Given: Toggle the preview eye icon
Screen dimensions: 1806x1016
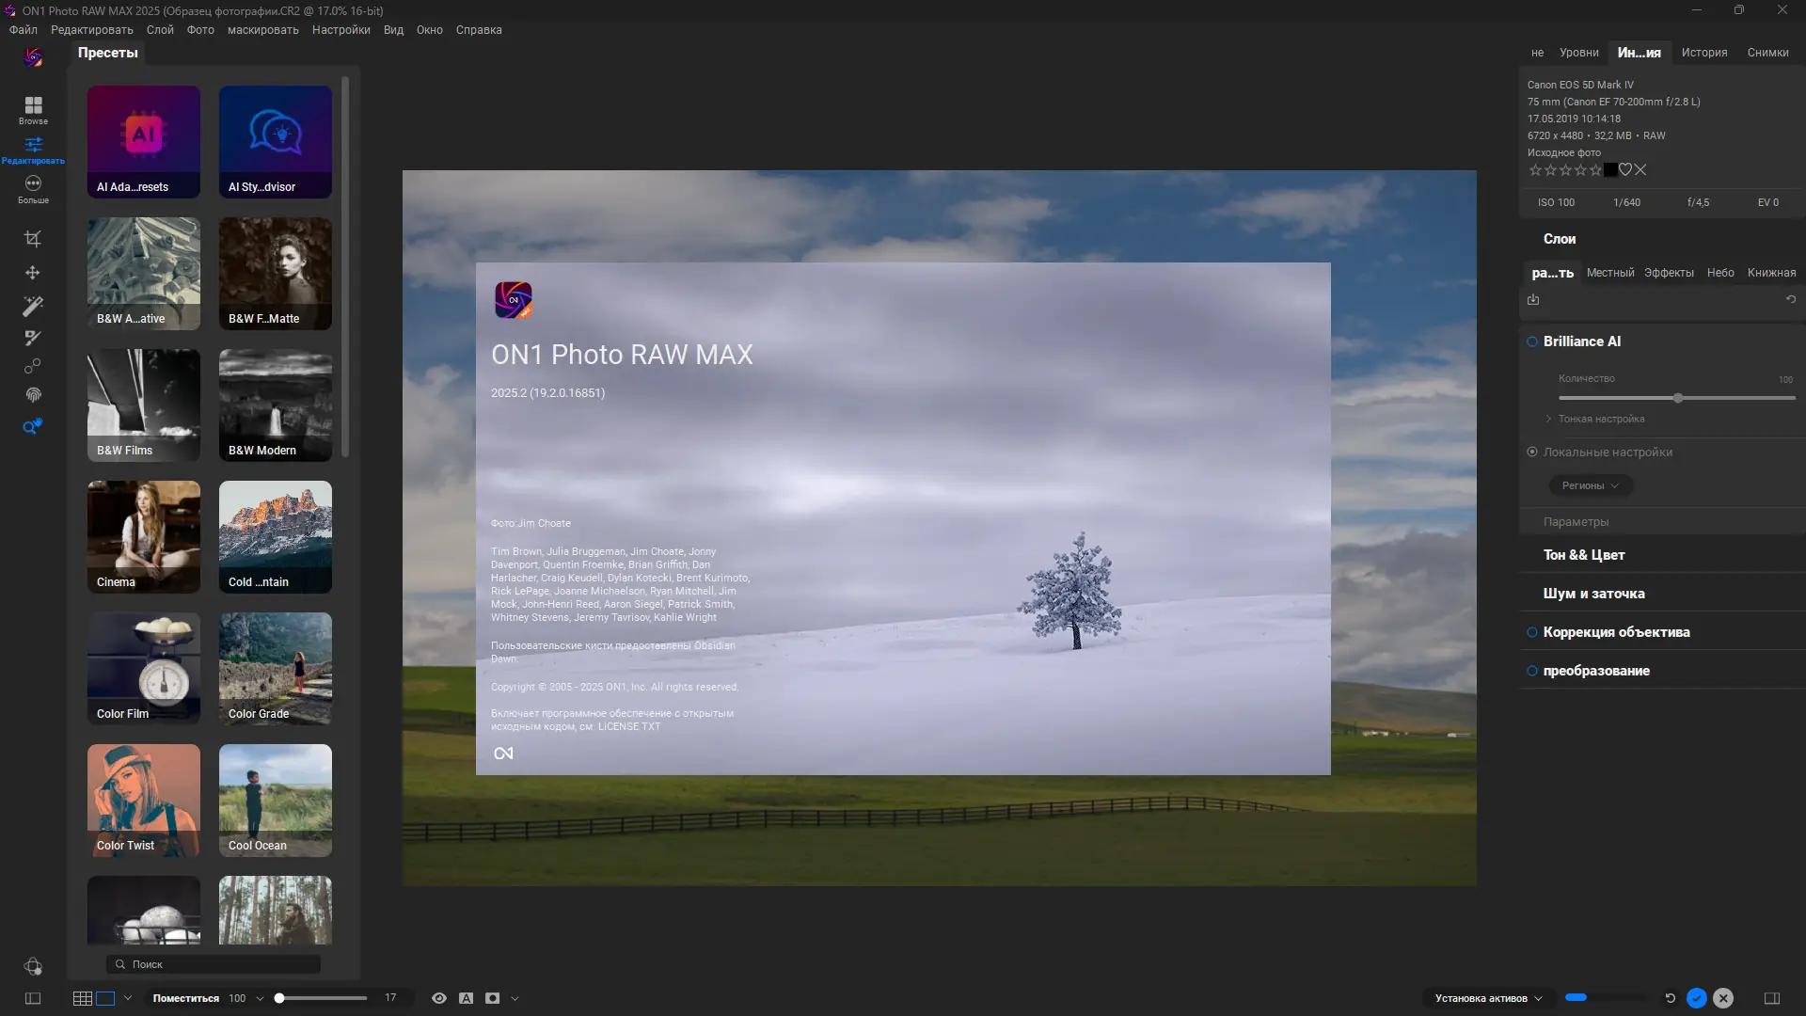Looking at the screenshot, I should (438, 998).
